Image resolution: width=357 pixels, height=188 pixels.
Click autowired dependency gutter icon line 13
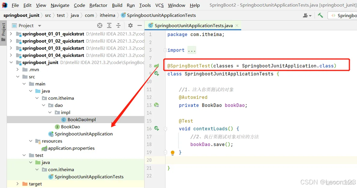156,105
